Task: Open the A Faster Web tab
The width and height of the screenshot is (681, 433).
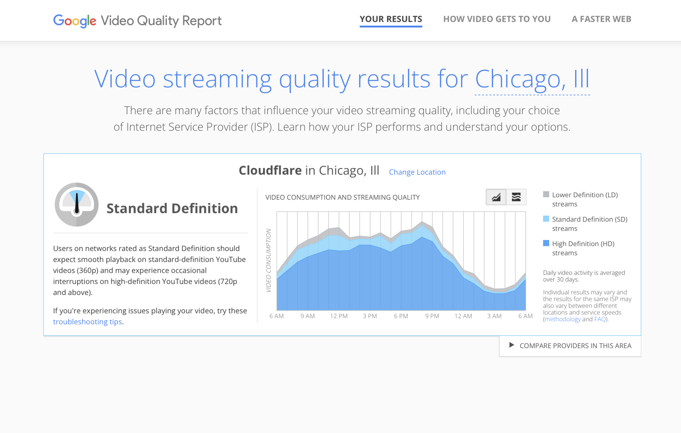Action: [601, 19]
